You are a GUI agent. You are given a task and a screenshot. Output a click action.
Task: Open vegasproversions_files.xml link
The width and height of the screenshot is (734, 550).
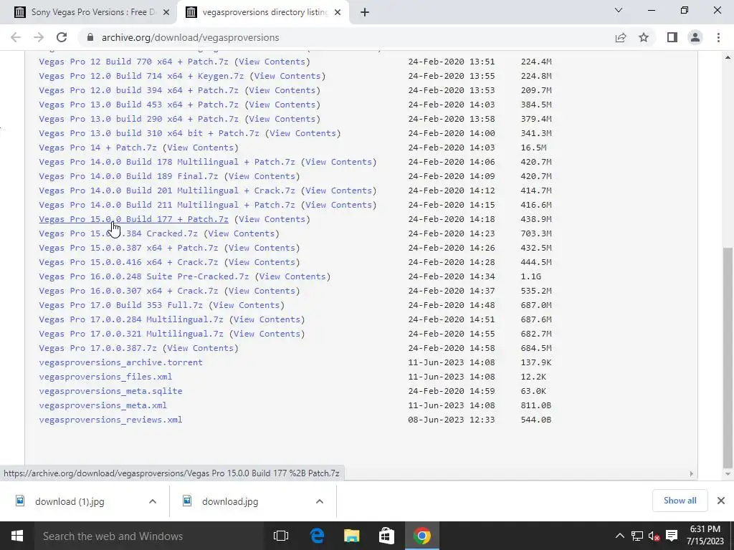click(x=105, y=377)
